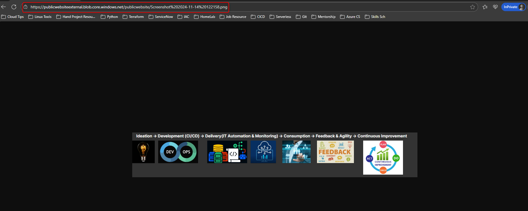Open ServiceNow bookmark folder

(161, 17)
